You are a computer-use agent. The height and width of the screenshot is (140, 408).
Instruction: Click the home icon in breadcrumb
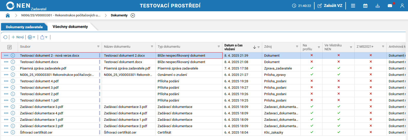click(8, 15)
